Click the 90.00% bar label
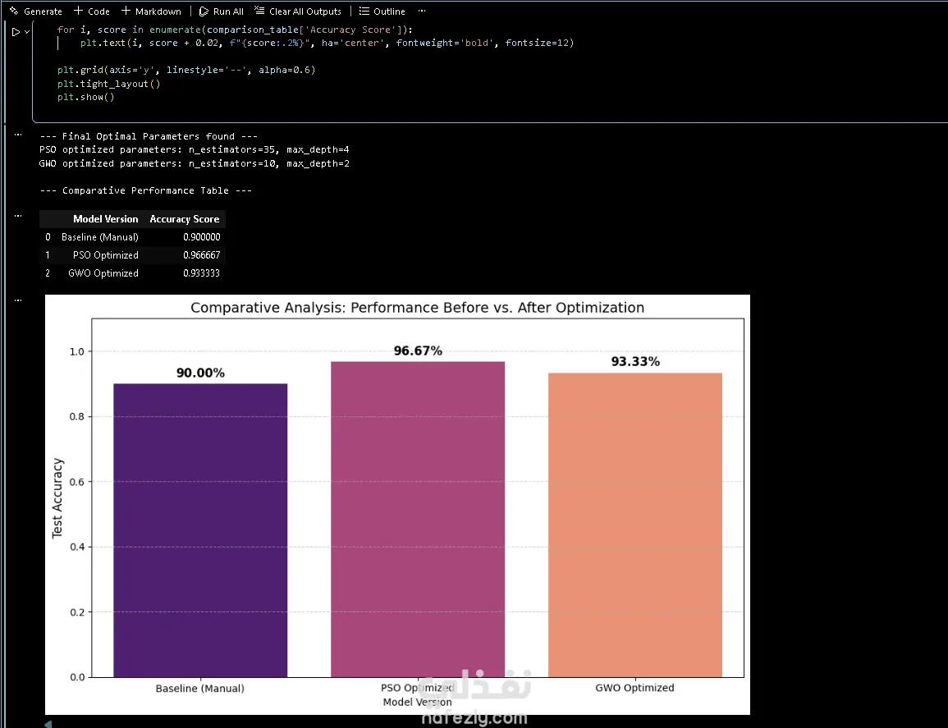Image resolution: width=948 pixels, height=728 pixels. [200, 373]
